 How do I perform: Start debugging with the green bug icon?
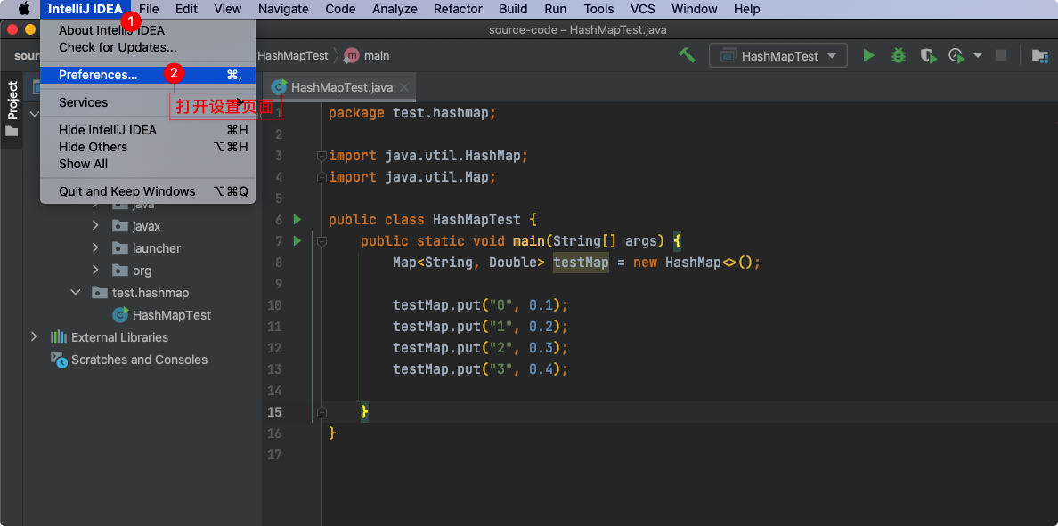coord(898,56)
